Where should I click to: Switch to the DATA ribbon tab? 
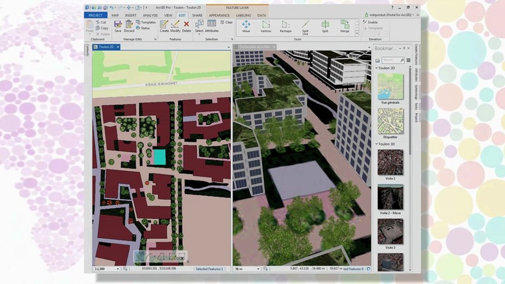click(x=261, y=15)
